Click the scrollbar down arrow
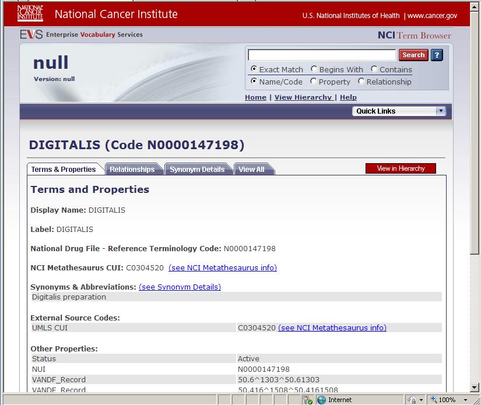 click(x=475, y=387)
